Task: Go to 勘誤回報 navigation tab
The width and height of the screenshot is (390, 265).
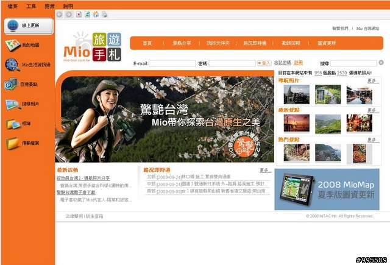Action: [291, 43]
